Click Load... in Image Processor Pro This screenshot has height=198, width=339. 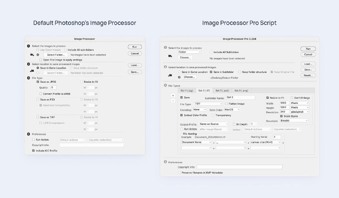[308, 64]
